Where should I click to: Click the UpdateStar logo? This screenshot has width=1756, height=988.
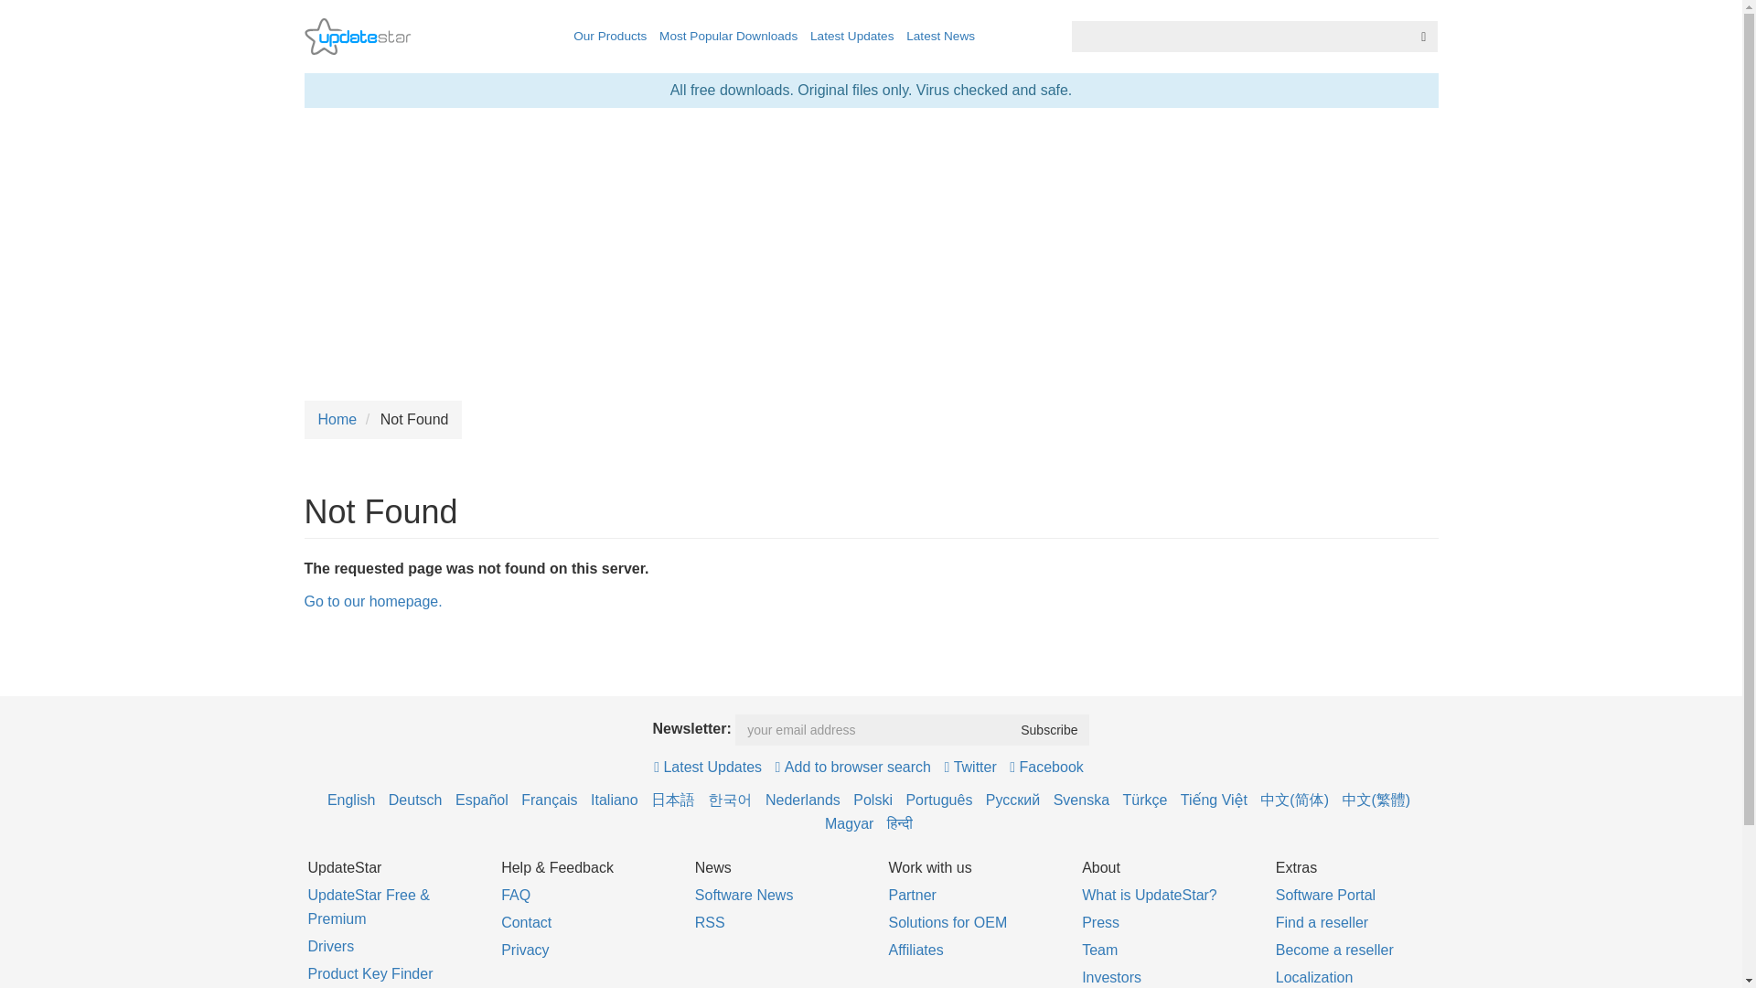[x=357, y=37]
